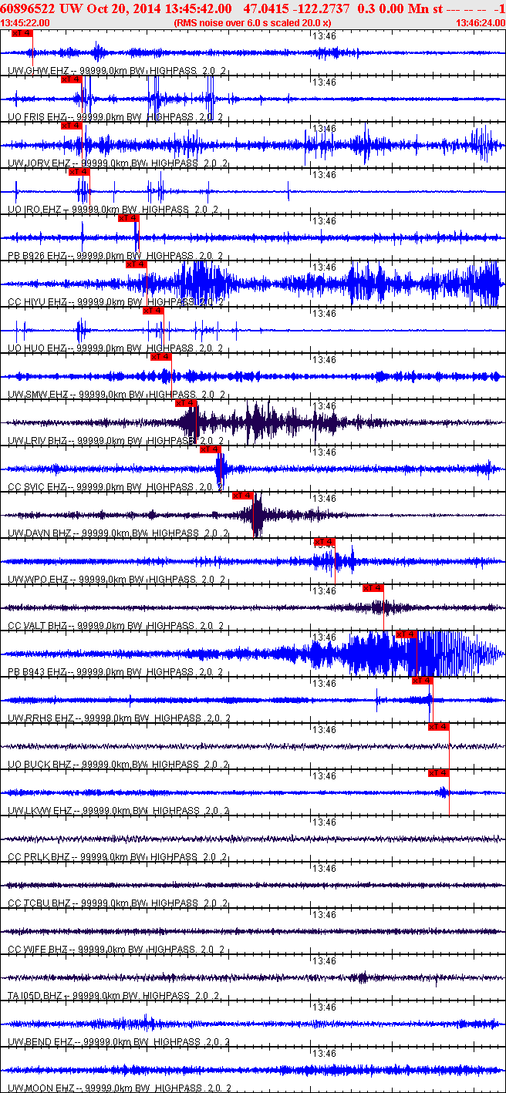The width and height of the screenshot is (506, 1093).
Task: Click the UW.LRIV.BHZ station label
Action: tap(37, 441)
